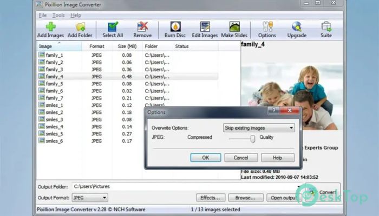The image size is (379, 216).
Task: Click the Help button in Options dialog
Action: 278,158
